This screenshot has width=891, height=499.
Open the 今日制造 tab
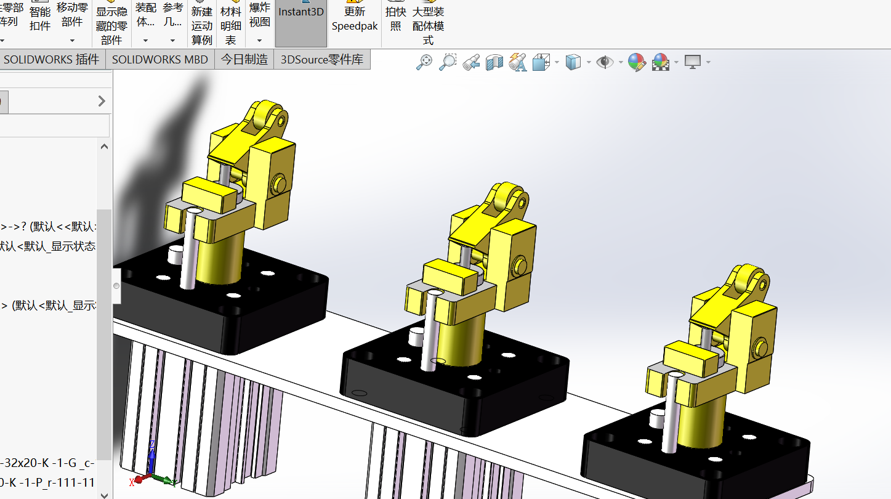[x=244, y=60]
